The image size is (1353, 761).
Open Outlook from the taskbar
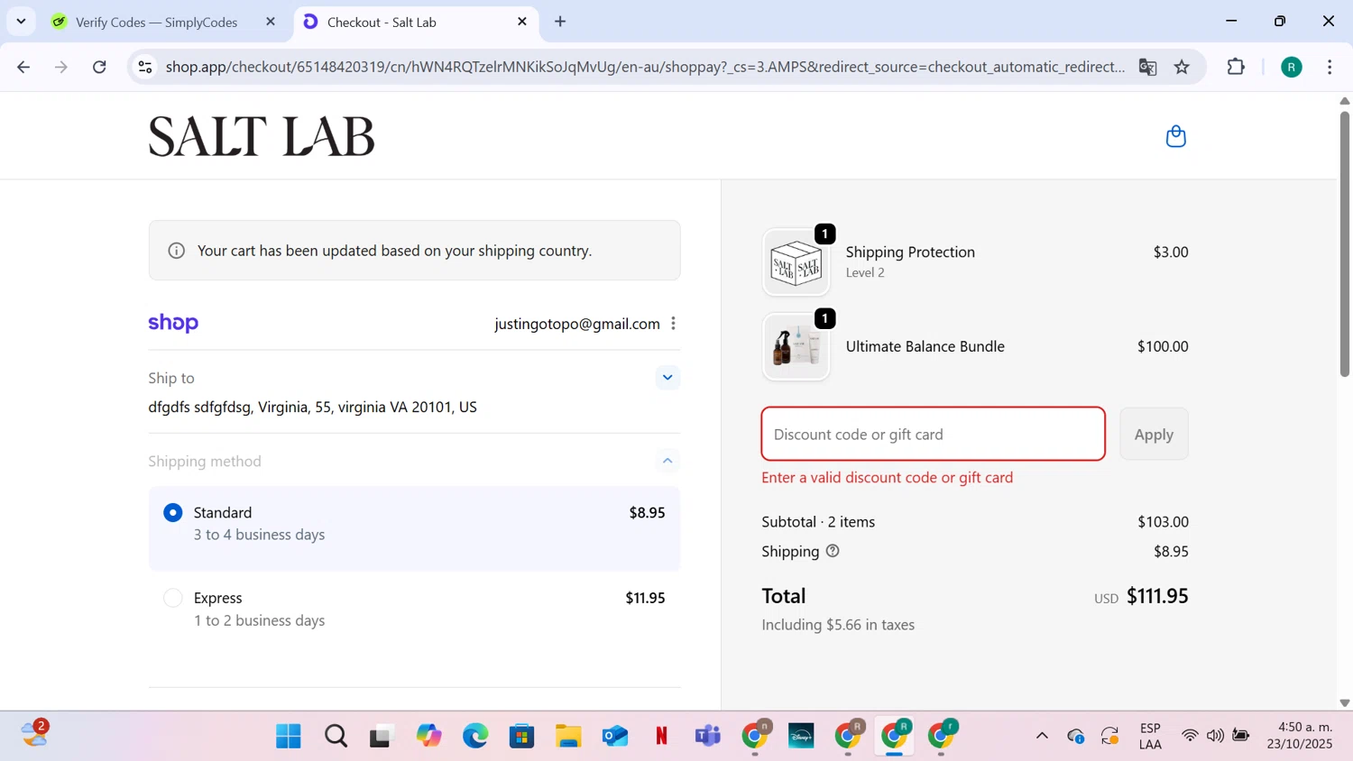coord(615,736)
